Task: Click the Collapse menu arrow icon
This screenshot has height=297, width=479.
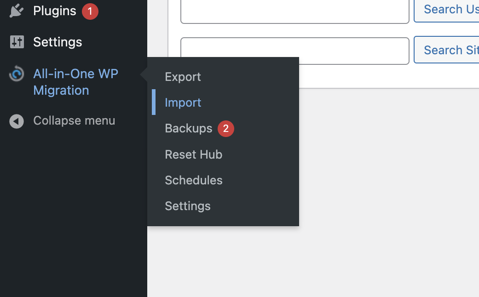Action: pyautogui.click(x=17, y=121)
